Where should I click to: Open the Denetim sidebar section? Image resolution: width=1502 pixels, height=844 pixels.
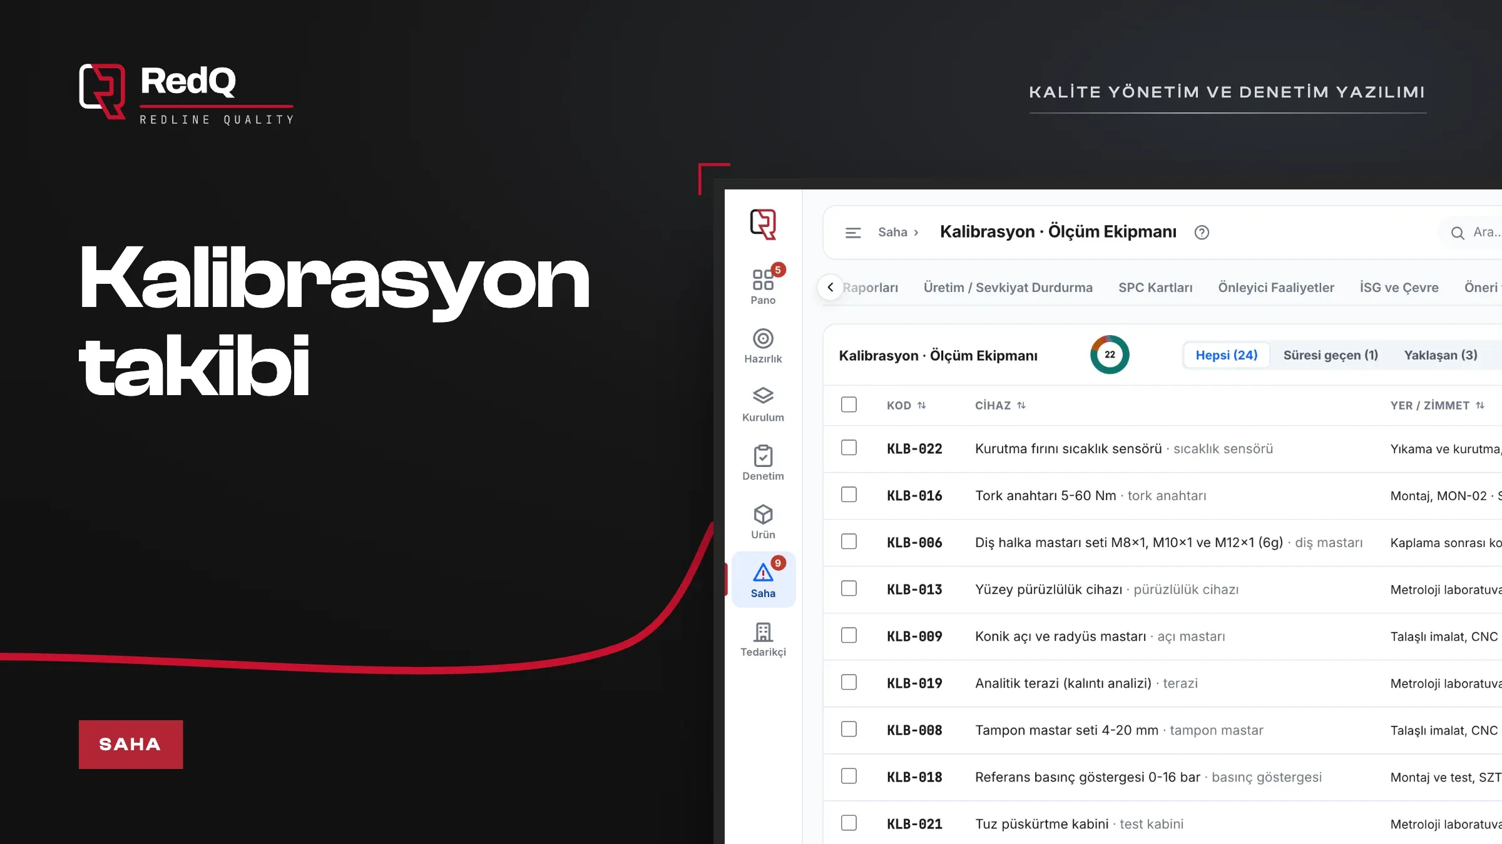click(763, 463)
